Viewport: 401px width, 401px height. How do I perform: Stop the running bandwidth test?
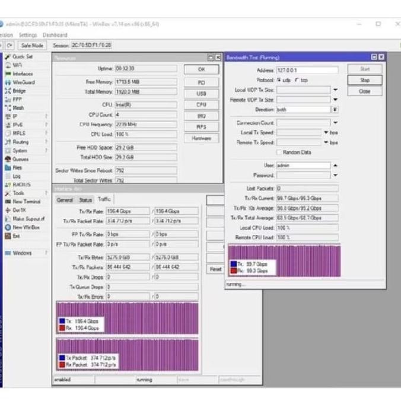pyautogui.click(x=365, y=80)
